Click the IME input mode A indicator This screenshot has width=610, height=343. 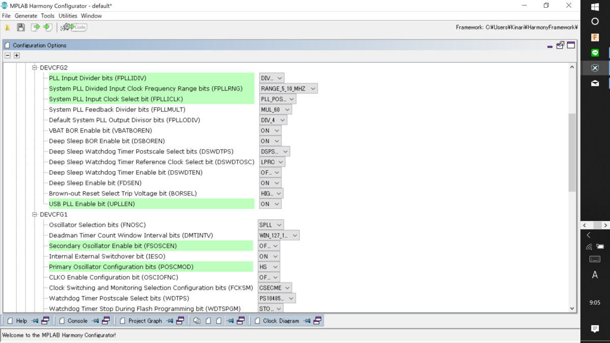595,275
